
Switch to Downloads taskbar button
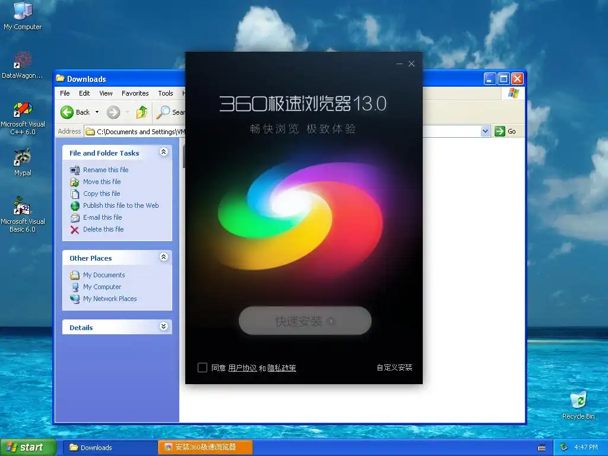point(110,448)
